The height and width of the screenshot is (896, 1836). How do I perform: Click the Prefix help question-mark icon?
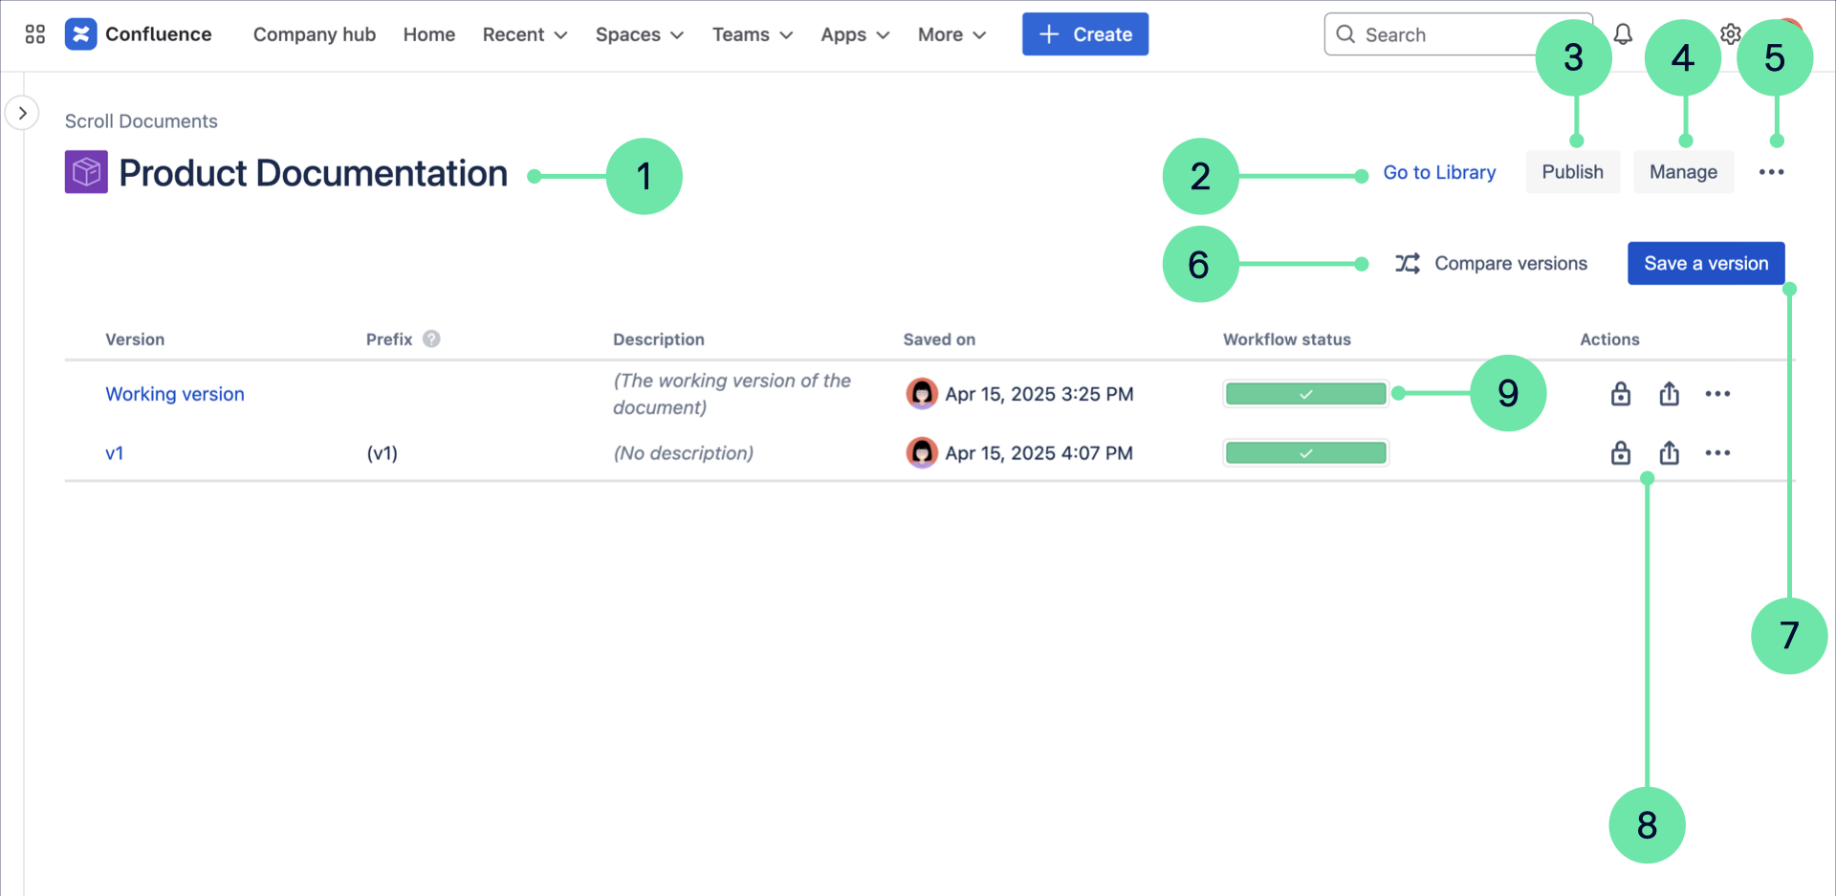click(x=431, y=339)
